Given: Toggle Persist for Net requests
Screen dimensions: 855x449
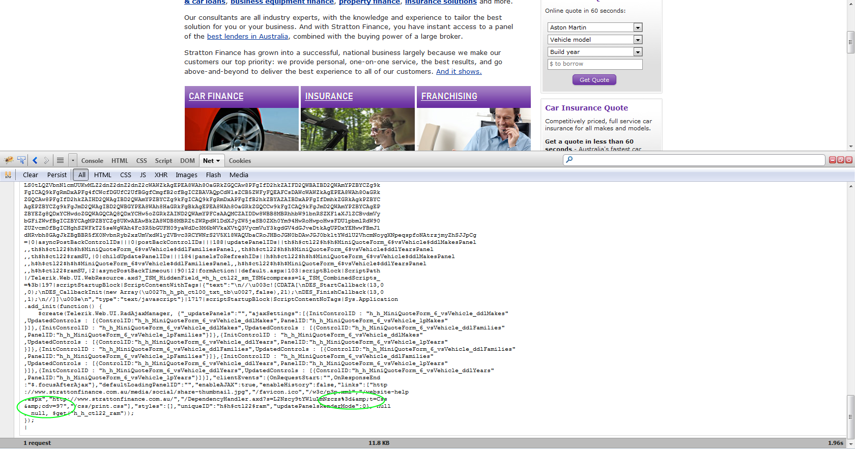Looking at the screenshot, I should pos(57,175).
